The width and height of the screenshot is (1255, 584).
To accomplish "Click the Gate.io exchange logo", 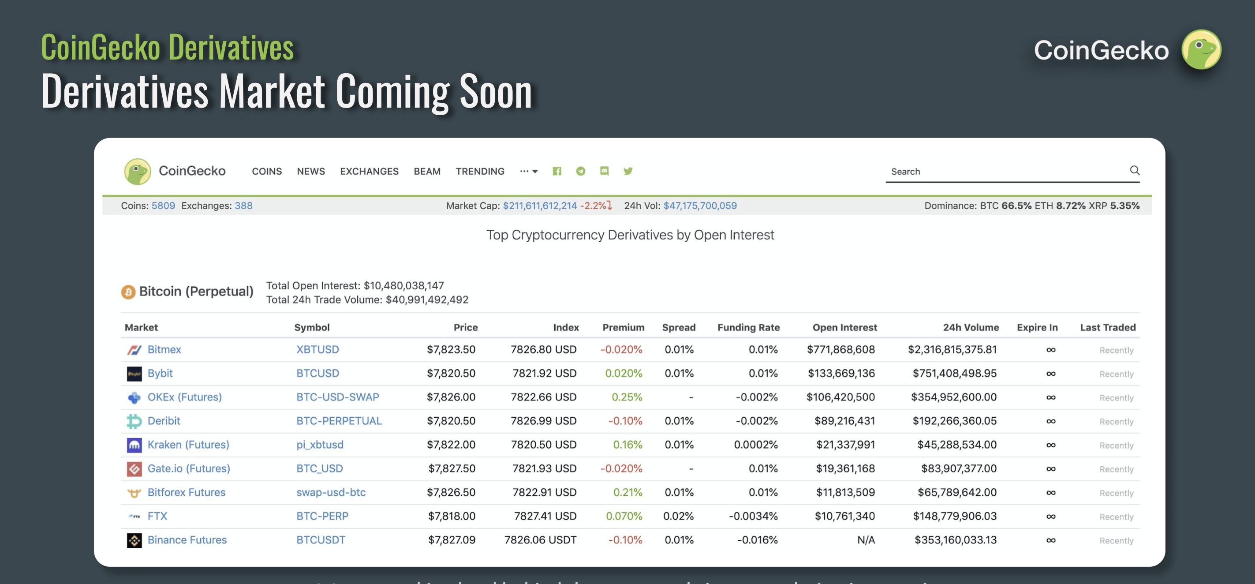I will click(x=134, y=469).
